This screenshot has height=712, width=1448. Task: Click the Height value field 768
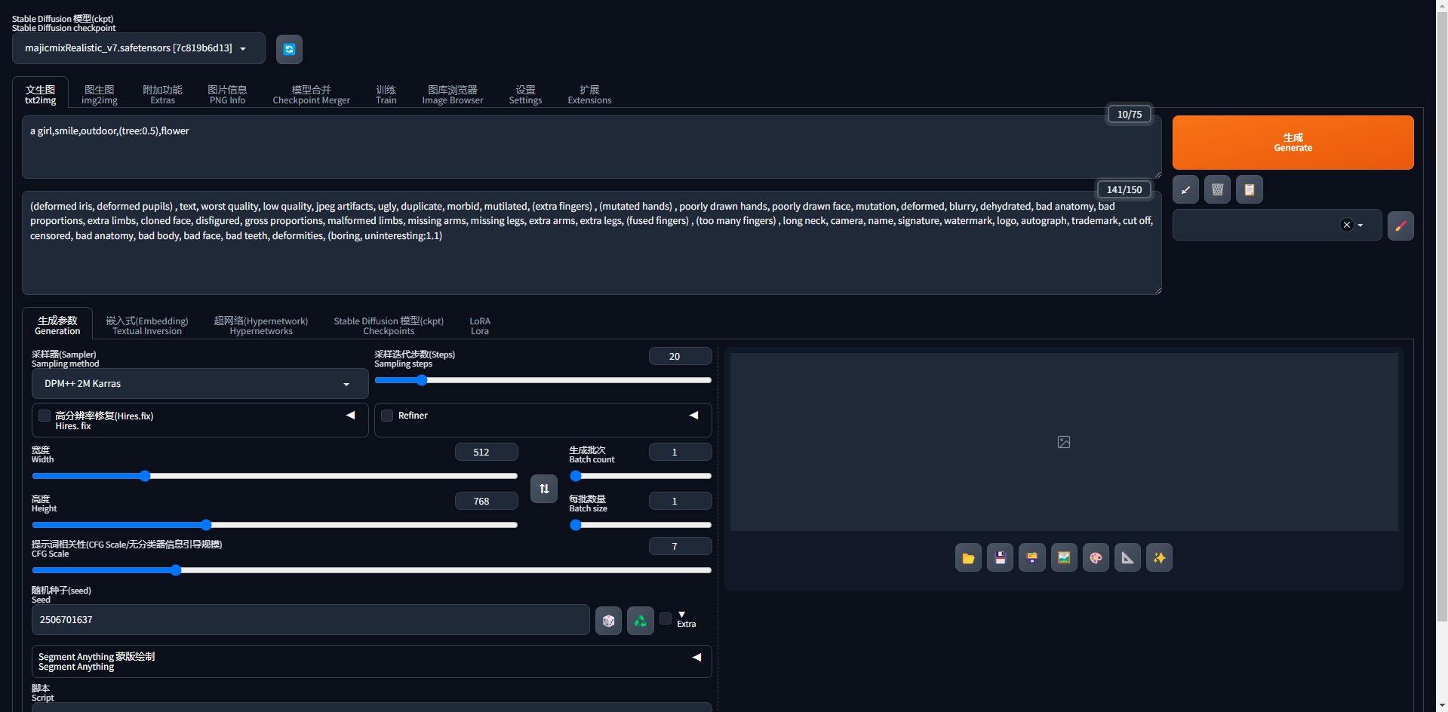pos(486,501)
